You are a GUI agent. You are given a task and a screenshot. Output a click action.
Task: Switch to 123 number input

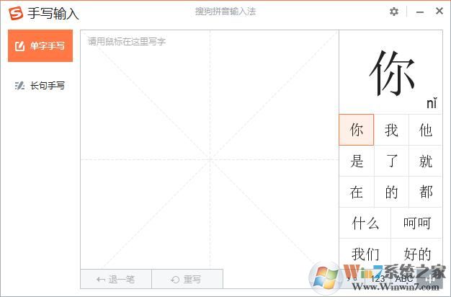pyautogui.click(x=378, y=278)
